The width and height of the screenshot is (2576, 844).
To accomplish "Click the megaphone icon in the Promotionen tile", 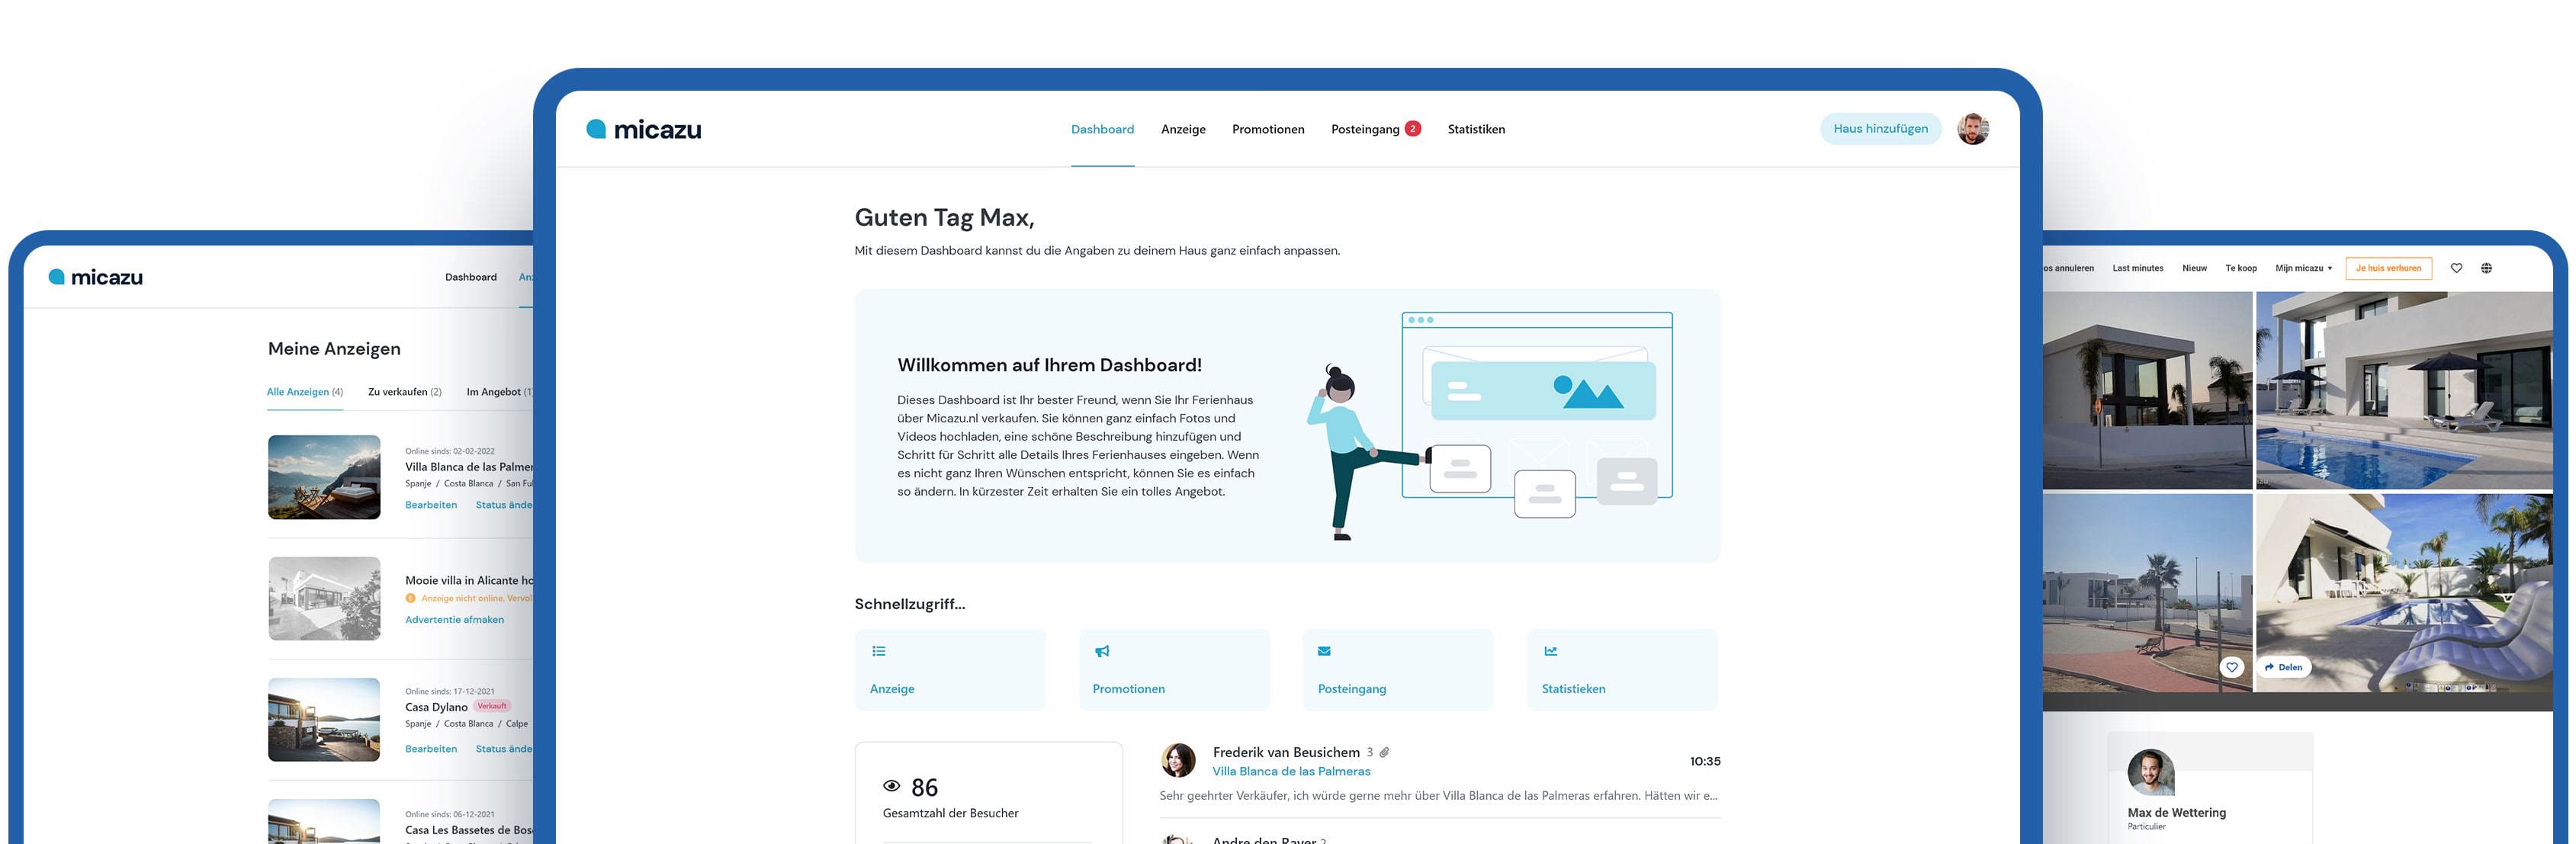I will (1102, 651).
